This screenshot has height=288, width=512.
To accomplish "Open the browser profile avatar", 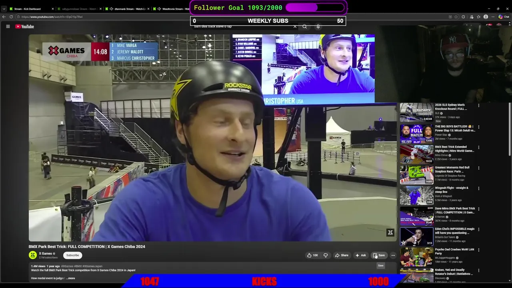I will (x=486, y=17).
